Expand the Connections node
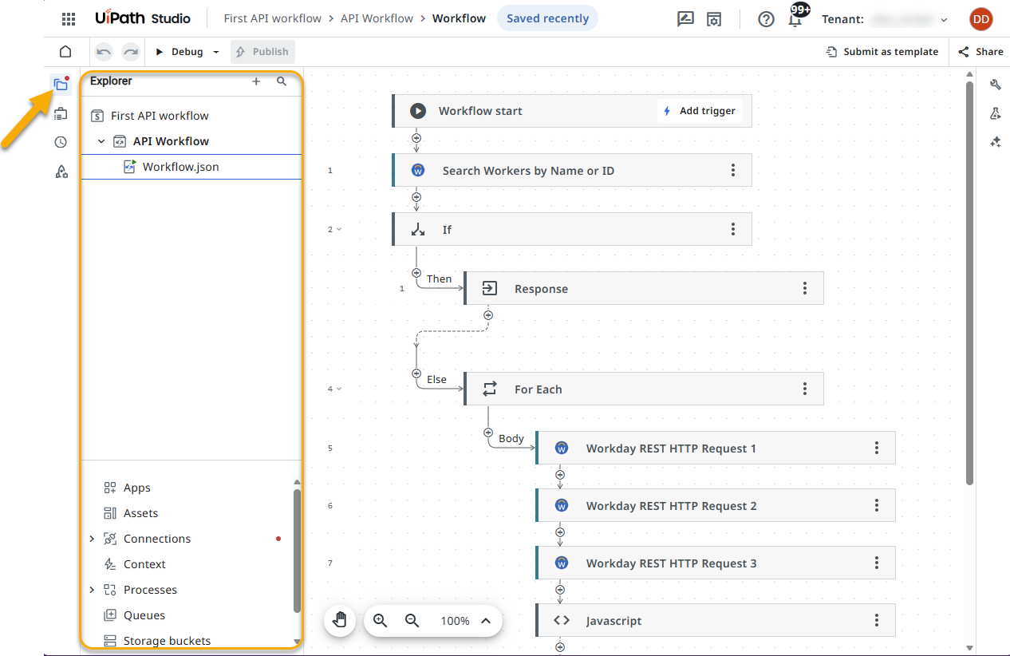Viewport: 1010px width, 656px height. click(x=92, y=539)
